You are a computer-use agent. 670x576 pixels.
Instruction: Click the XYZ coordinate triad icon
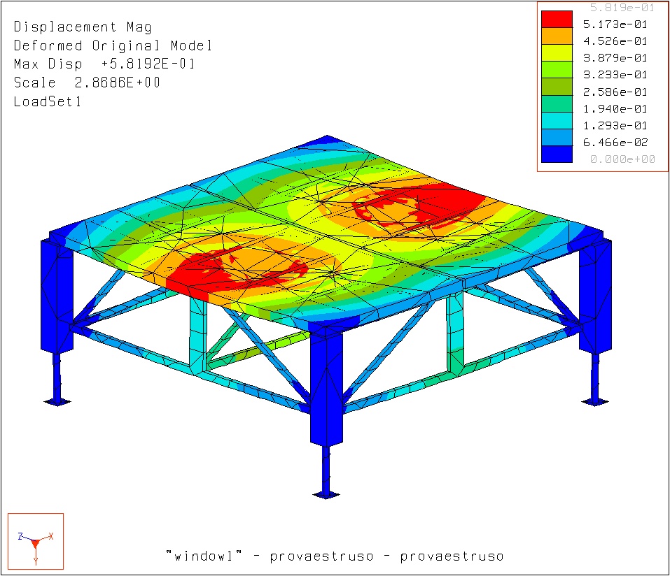36,542
